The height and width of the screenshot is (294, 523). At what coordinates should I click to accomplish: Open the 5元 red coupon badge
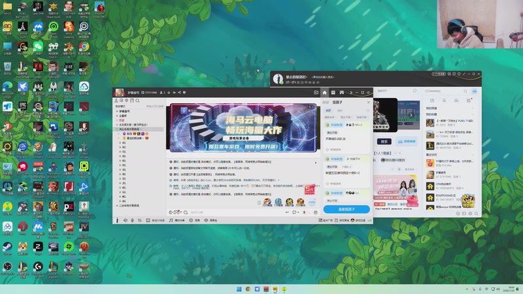[309, 189]
